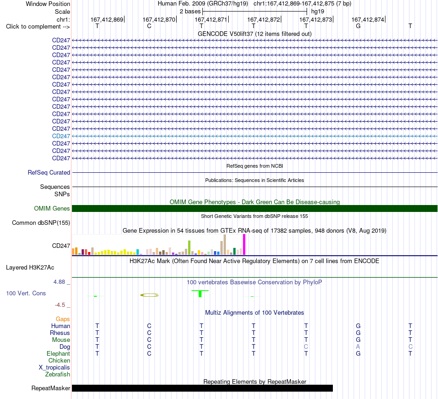Click the X_tropicalis species label
This screenshot has height=399, width=438.
click(x=54, y=368)
